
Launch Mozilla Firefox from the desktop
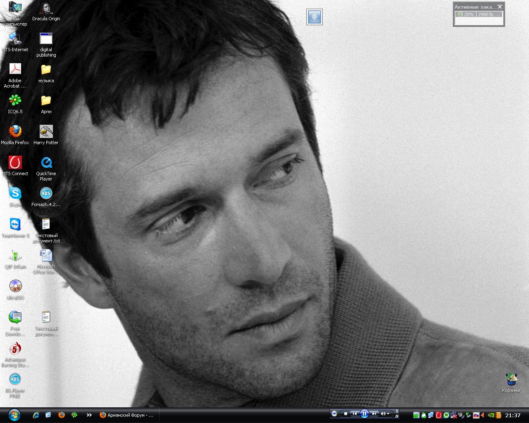pyautogui.click(x=15, y=131)
